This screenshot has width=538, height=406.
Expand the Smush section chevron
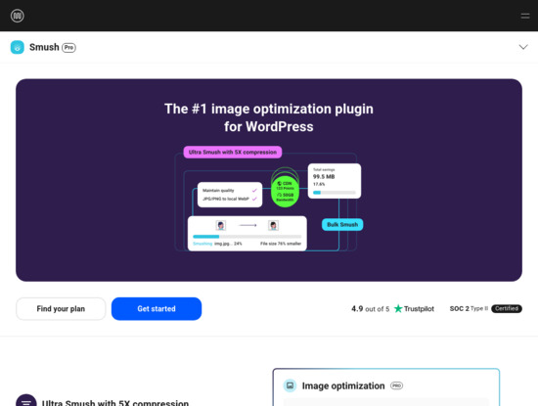coord(523,47)
